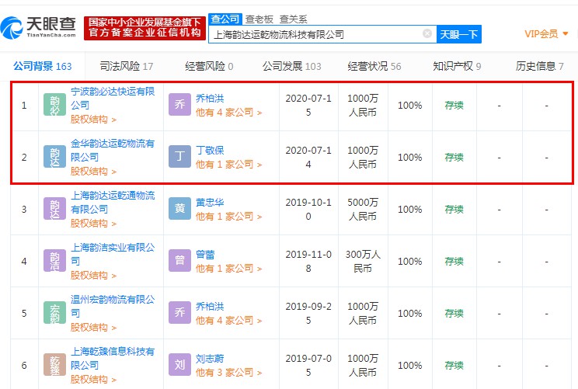Select the 300万人民币 capital cell

(x=363, y=261)
